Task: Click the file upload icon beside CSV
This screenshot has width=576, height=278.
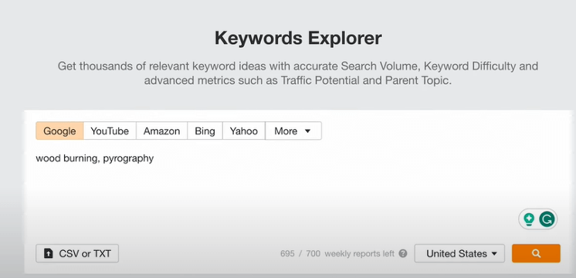Action: pyautogui.click(x=48, y=253)
